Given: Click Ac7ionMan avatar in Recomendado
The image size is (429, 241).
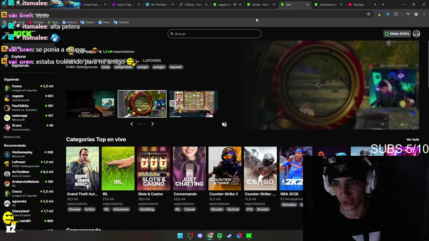Looking at the screenshot, I should 7,174.
